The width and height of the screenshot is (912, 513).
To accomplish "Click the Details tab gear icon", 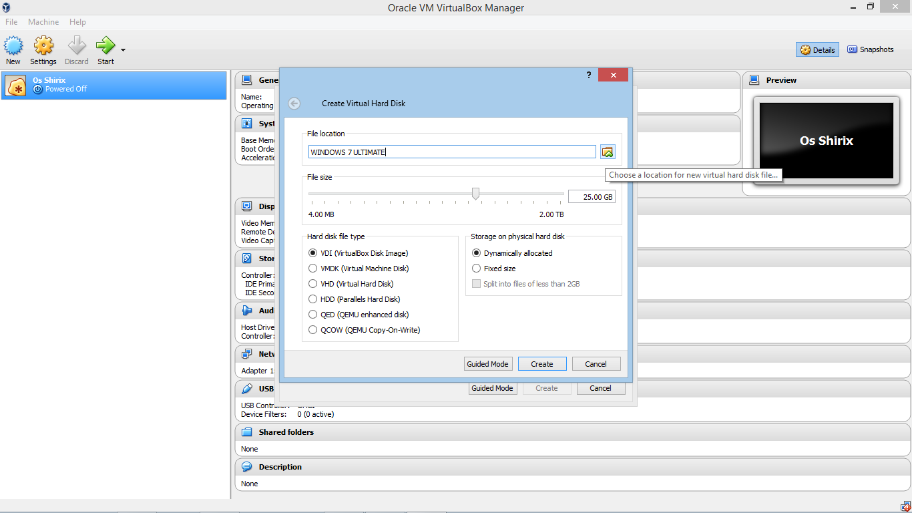I will tap(805, 50).
